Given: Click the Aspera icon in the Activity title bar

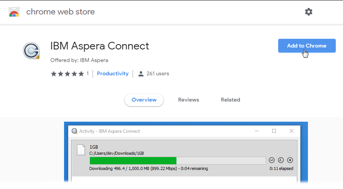Looking at the screenshot, I should pos(75,131).
